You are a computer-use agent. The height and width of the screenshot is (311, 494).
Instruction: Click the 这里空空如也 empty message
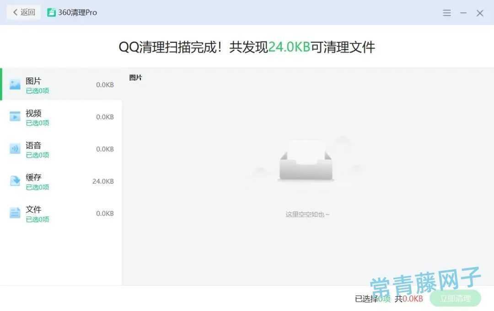[x=307, y=215]
